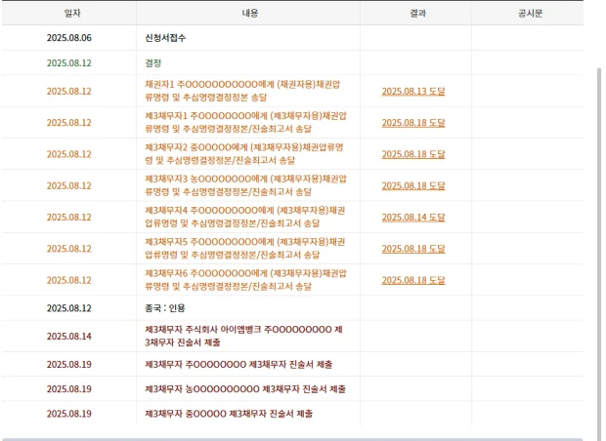The image size is (606, 441).
Task: Open the 도달 link for 제3채무자1 row
Action: click(412, 122)
